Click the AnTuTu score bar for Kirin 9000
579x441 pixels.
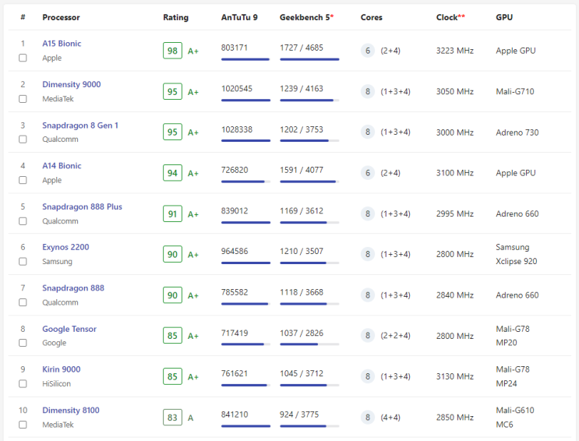(x=245, y=385)
